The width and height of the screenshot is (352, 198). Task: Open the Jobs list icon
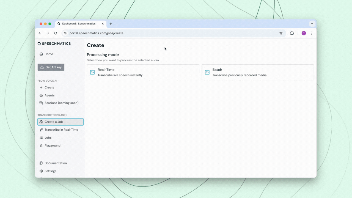[x=41, y=137]
